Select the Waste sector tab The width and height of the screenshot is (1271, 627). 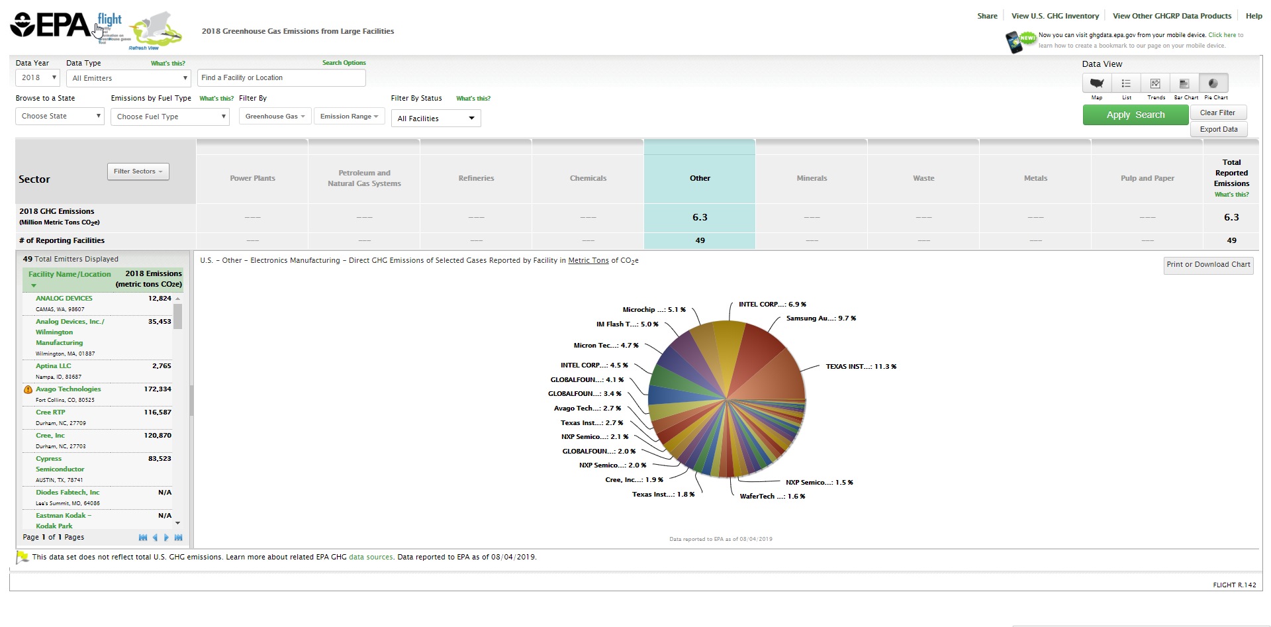(x=923, y=178)
